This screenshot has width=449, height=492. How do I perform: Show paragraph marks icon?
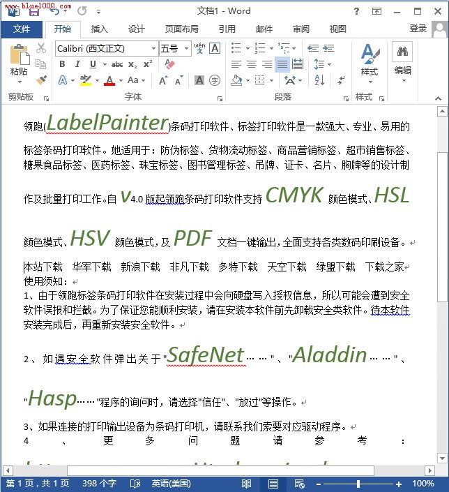coord(341,80)
